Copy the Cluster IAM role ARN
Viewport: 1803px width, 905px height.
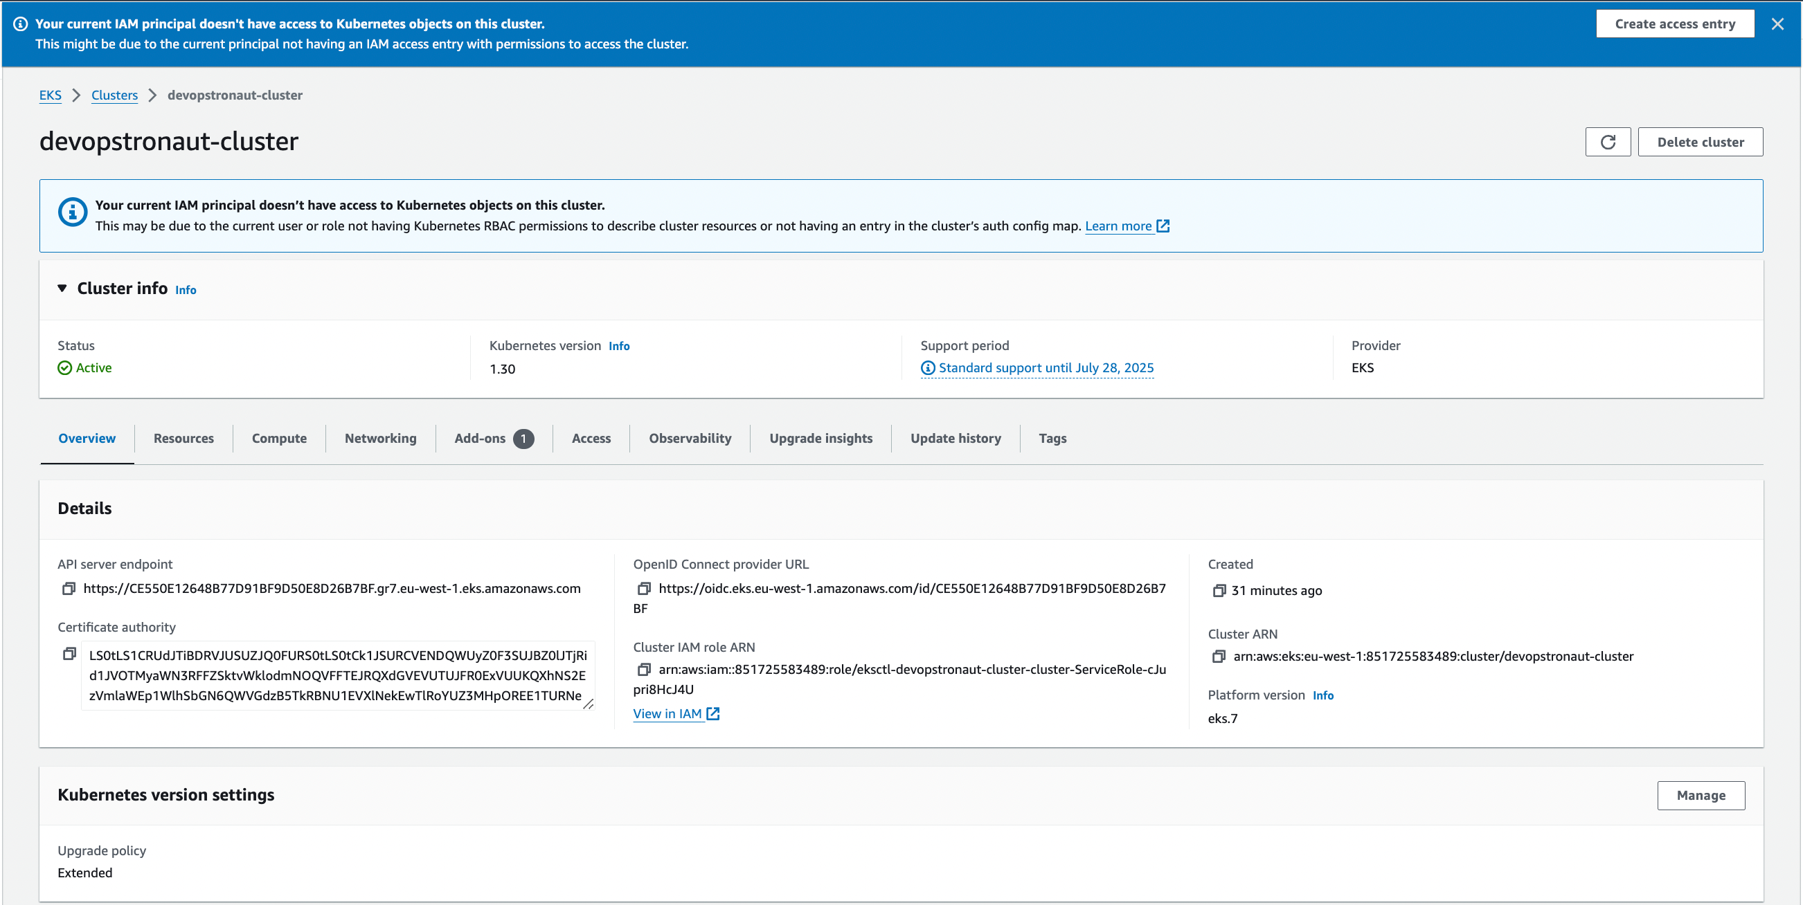pos(644,669)
